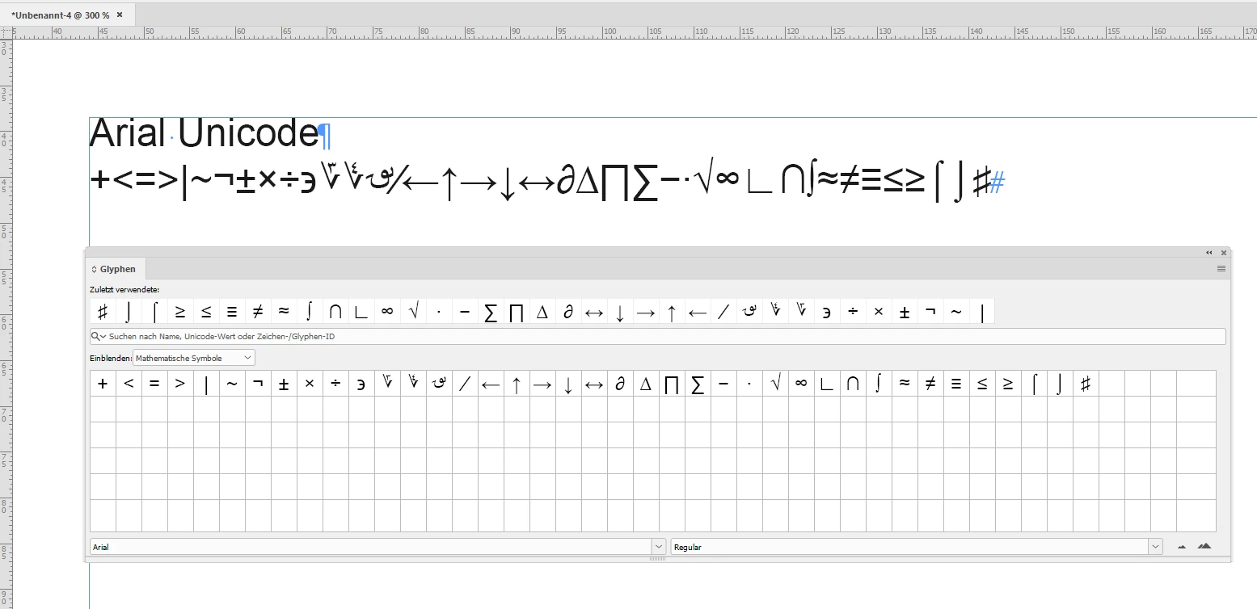1257x609 pixels.
Task: Pick recently used square root √
Action: pyautogui.click(x=413, y=312)
